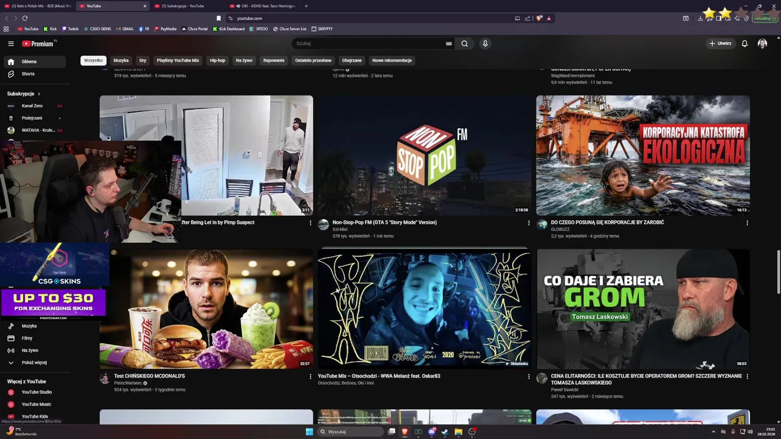Select the Gry filter chip
781x439 pixels.
(143, 60)
